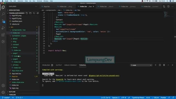Refresh the explorer file tree

click(x=34, y=13)
